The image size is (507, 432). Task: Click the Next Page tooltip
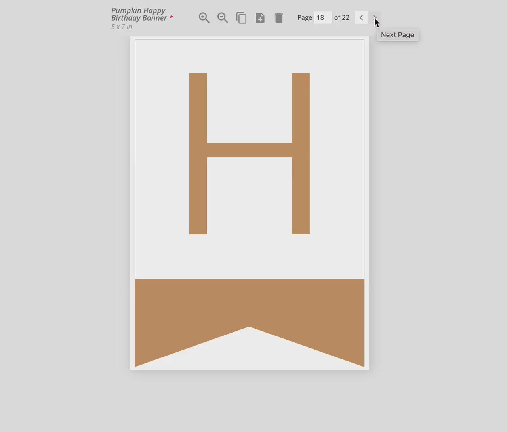point(398,35)
